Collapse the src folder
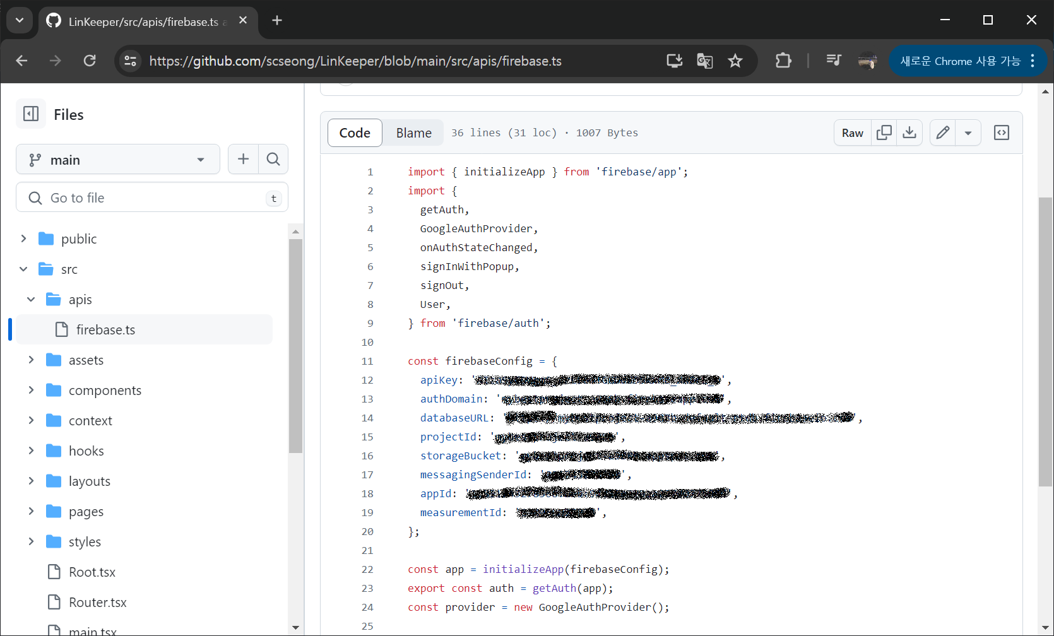Viewport: 1054px width, 636px height. click(x=23, y=269)
